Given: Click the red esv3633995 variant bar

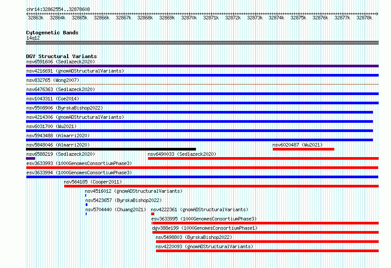Looking at the screenshot, I should click(265, 223).
